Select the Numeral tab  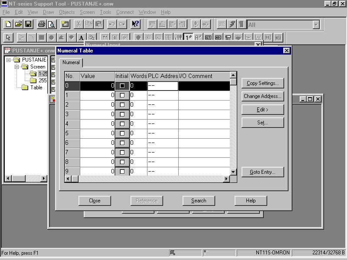coord(71,62)
